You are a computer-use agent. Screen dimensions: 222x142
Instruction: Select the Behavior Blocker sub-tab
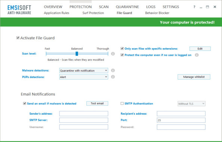pos(157,13)
